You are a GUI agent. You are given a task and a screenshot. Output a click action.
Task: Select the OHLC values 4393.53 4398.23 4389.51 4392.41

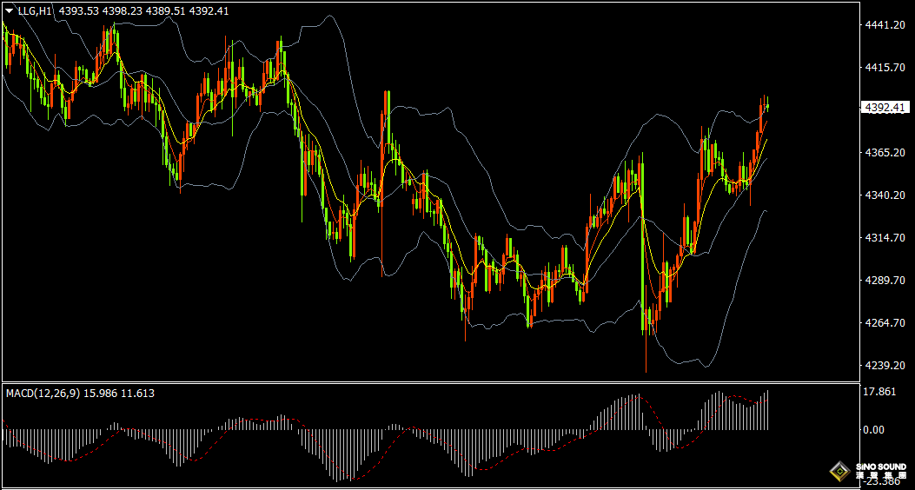pyautogui.click(x=144, y=11)
